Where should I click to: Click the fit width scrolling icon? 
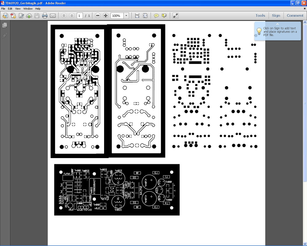click(137, 15)
